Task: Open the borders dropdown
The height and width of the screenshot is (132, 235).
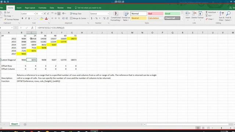Action: (37, 18)
